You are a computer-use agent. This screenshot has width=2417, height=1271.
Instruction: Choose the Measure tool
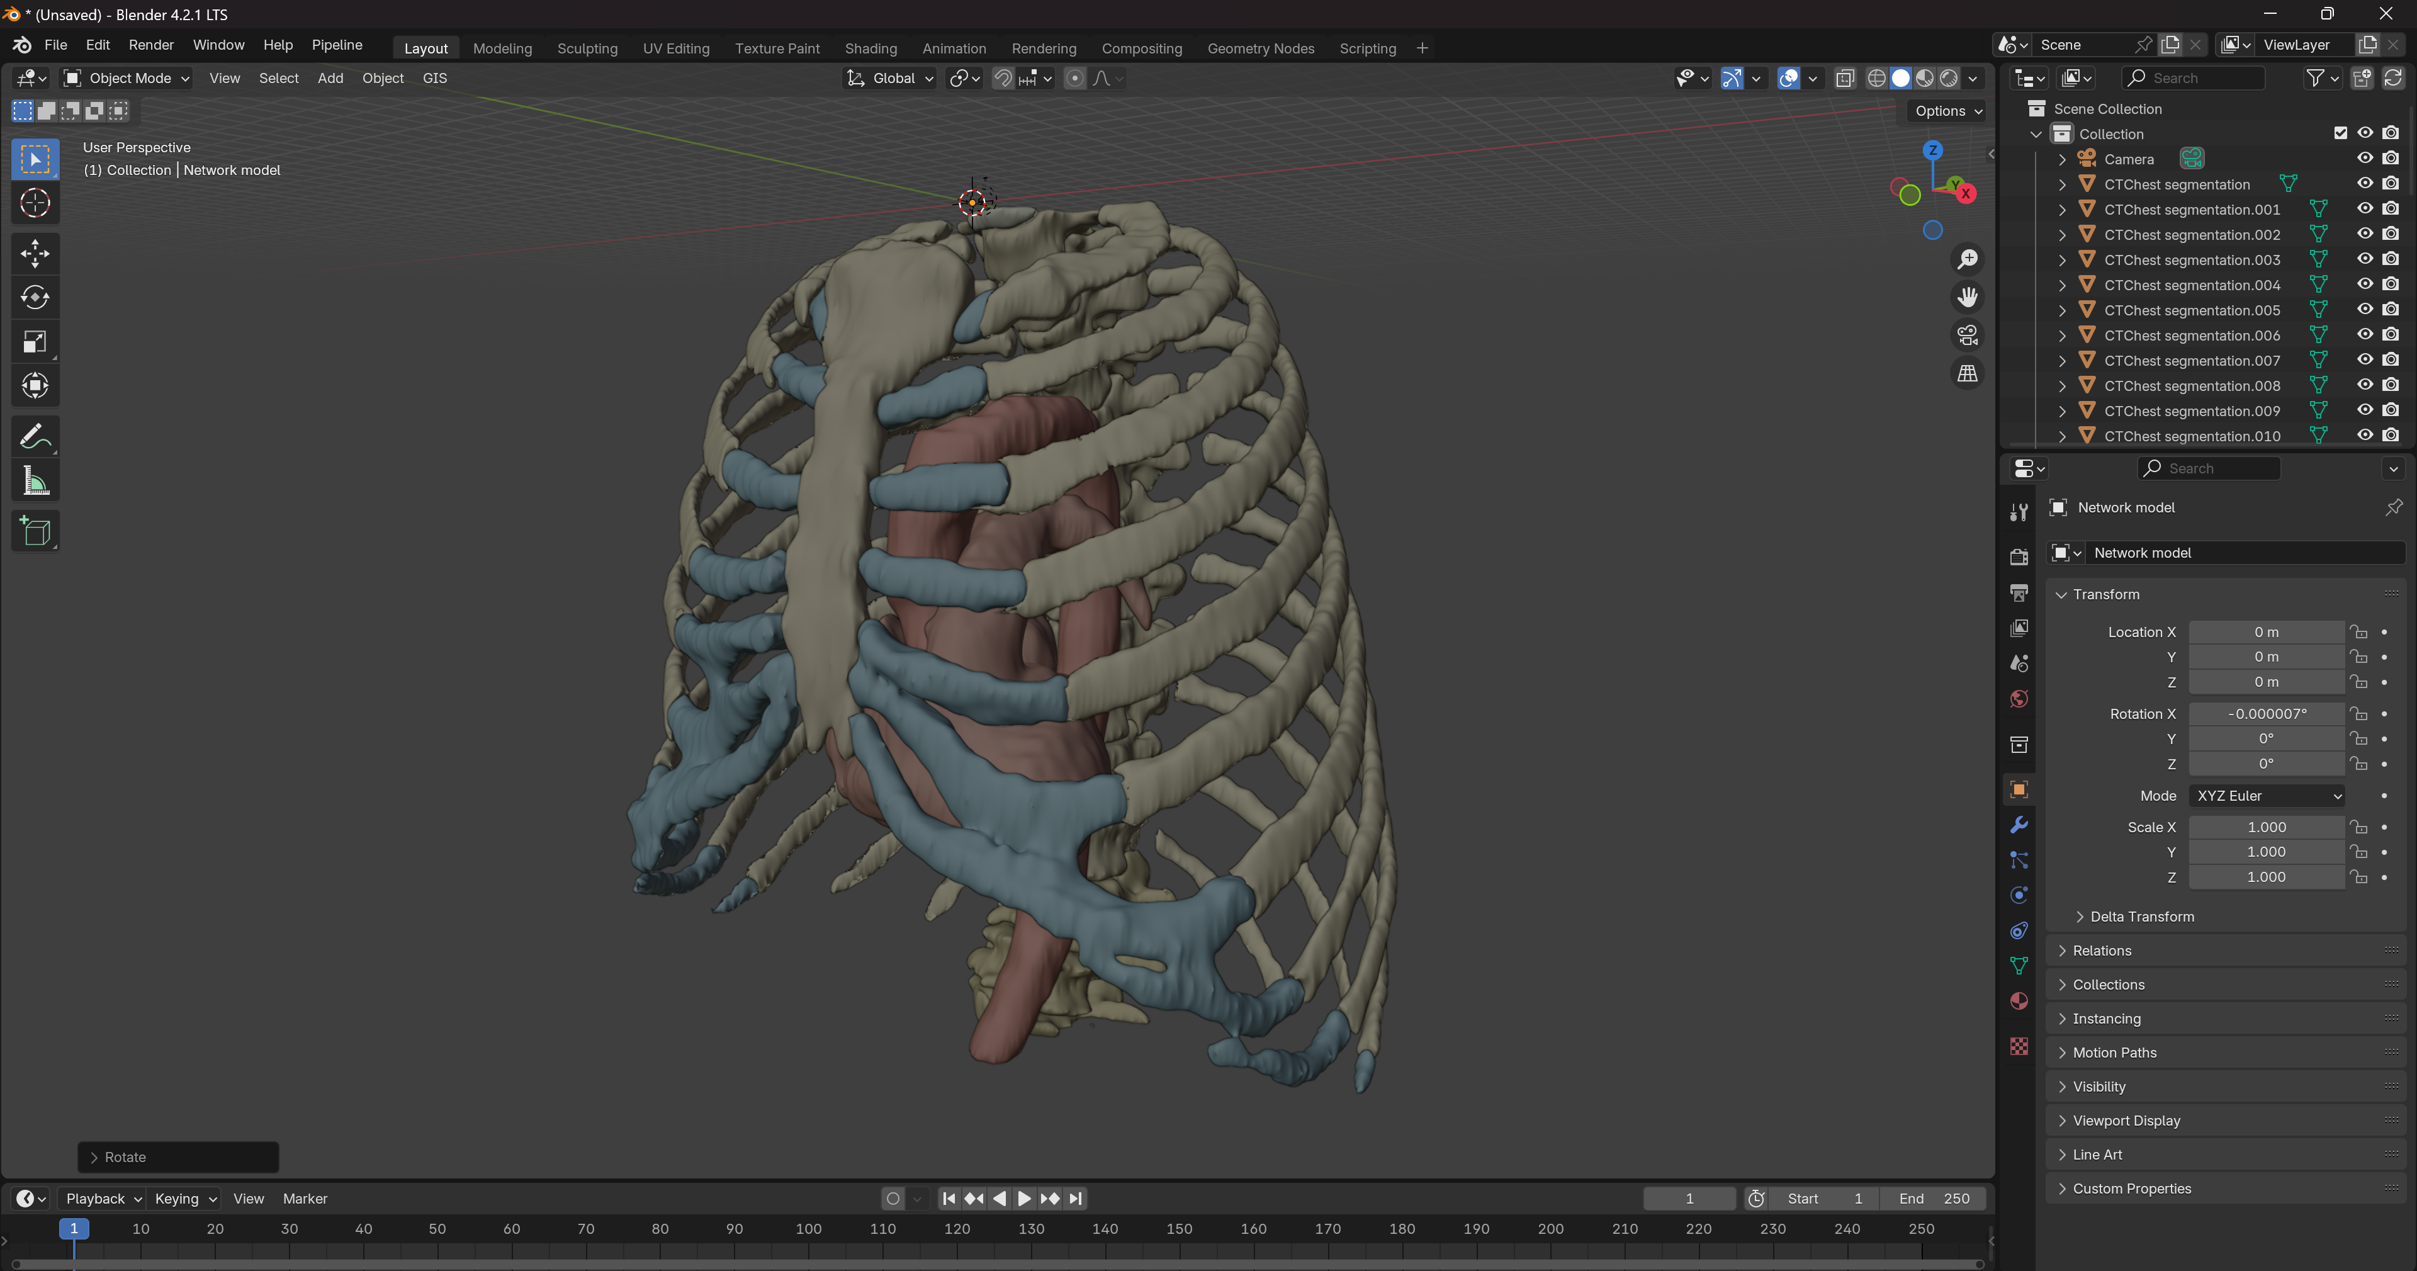tap(35, 482)
